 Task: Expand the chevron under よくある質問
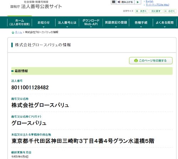pos(165,27)
